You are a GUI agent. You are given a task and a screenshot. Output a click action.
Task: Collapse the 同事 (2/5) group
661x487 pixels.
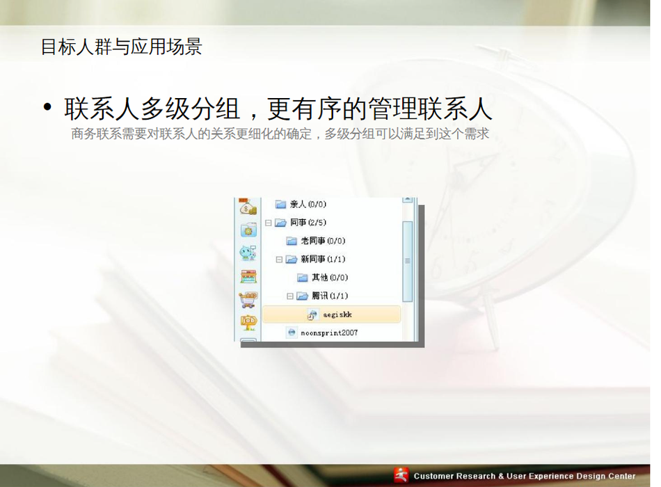tap(269, 223)
